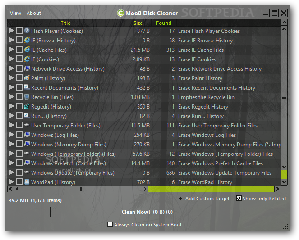Click the Run... History icon

[x=27, y=116]
